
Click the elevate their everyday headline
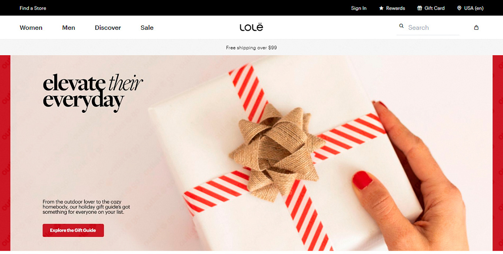(x=93, y=93)
